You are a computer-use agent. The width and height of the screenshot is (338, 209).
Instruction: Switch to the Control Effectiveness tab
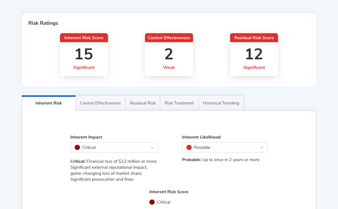100,103
